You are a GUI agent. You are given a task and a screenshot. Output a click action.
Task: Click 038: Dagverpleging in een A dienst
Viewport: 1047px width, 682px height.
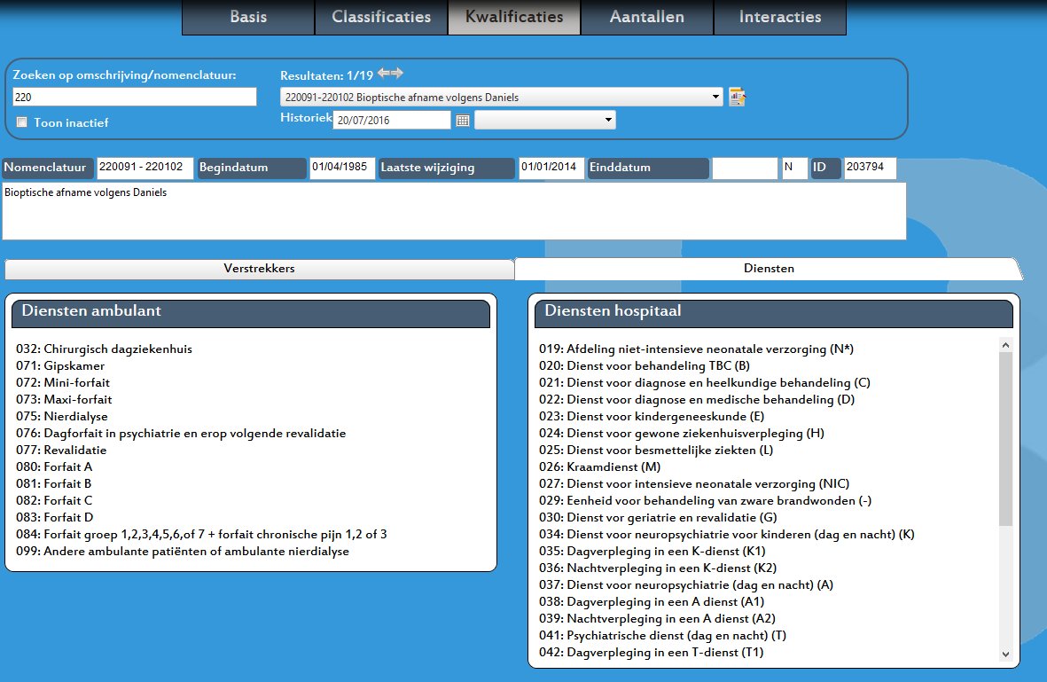coord(652,602)
